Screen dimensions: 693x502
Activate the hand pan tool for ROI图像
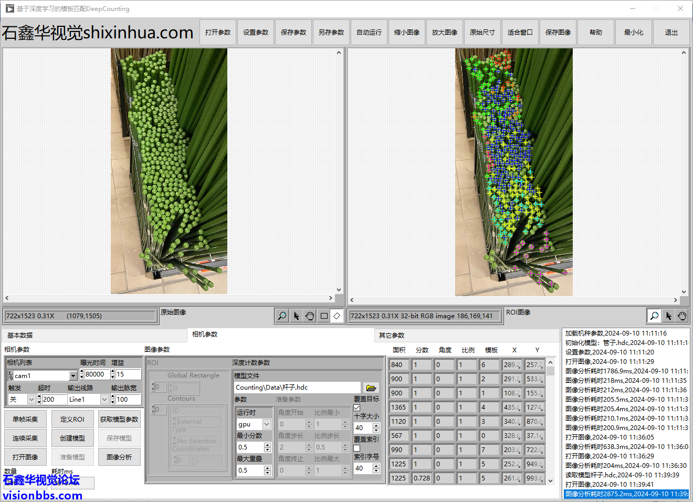pos(682,316)
